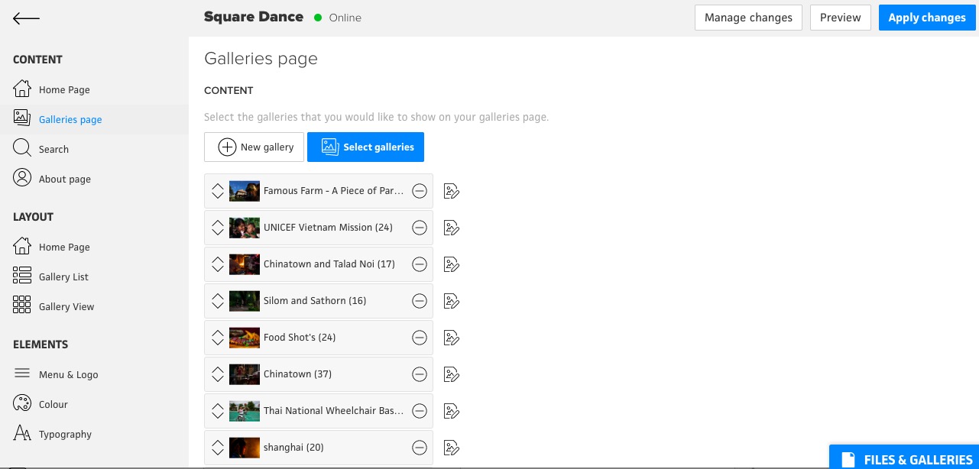
Task: Click 'Chinatown and Talad Noi (17)' text
Action: pyautogui.click(x=329, y=264)
